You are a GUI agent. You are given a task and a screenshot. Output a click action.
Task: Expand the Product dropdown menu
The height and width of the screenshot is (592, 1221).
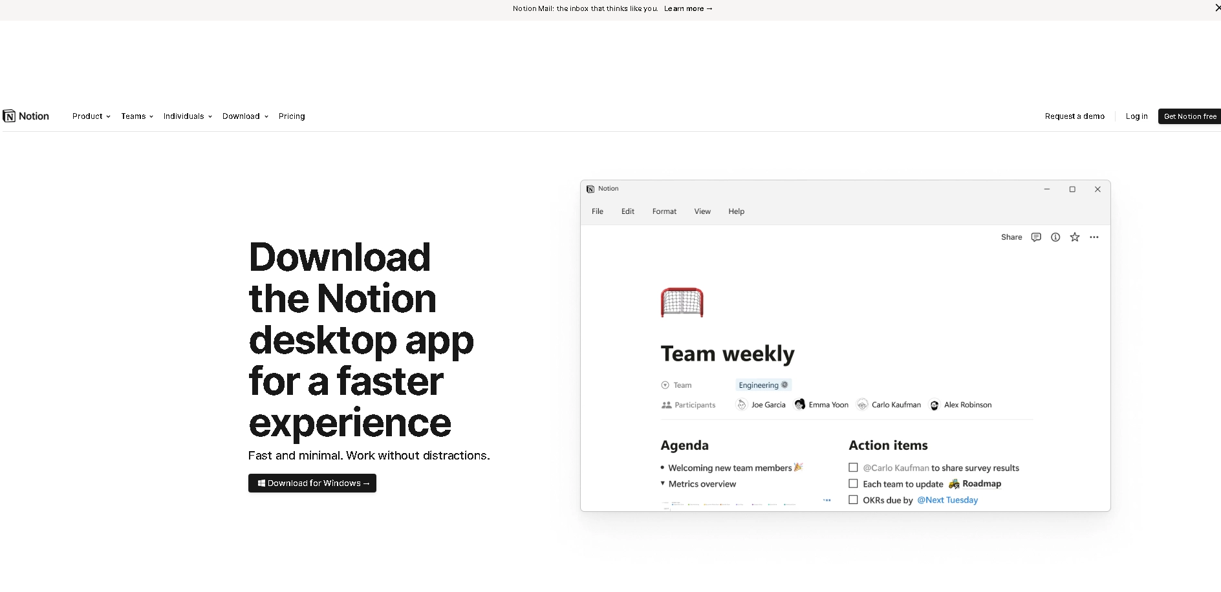point(91,116)
